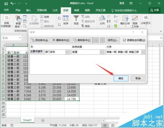Click column A header
The width and height of the screenshot is (164, 128).
[x=13, y=45]
